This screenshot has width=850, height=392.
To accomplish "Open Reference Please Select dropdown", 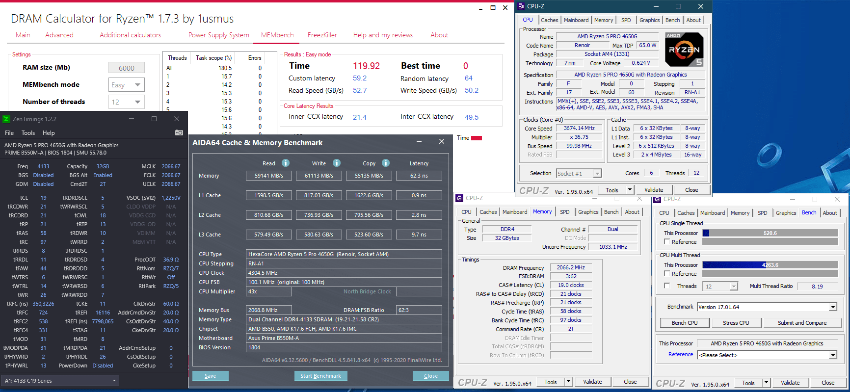I will coord(767,355).
